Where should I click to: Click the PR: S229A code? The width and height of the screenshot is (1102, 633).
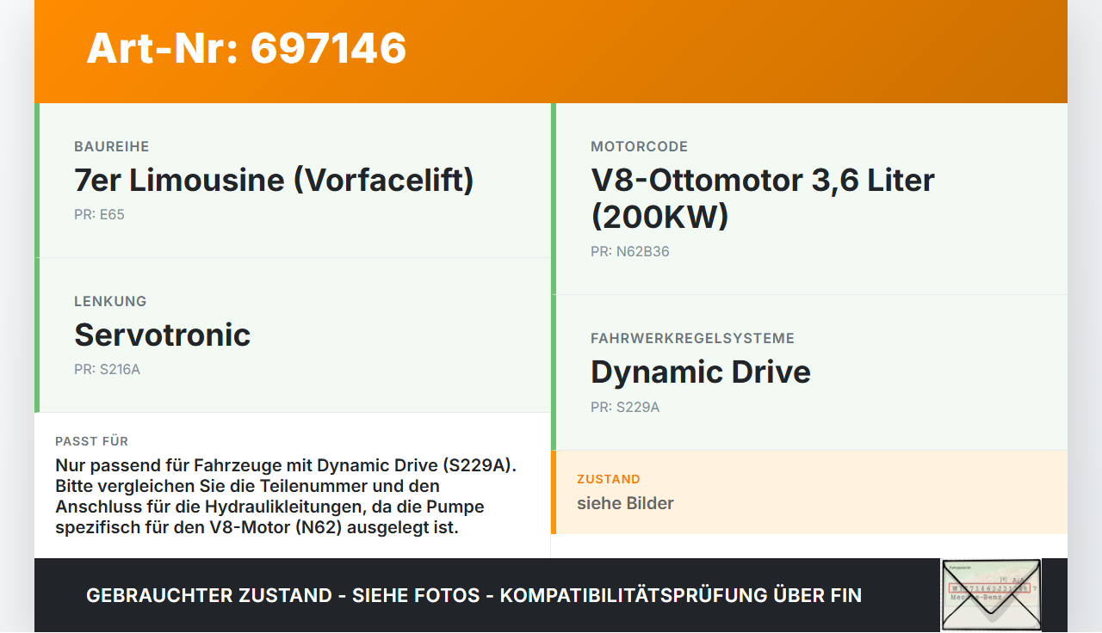[x=625, y=407]
